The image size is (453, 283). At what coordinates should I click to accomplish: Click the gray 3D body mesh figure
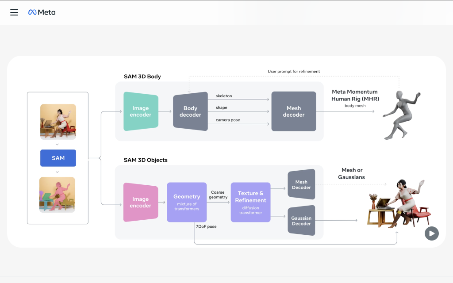[399, 115]
